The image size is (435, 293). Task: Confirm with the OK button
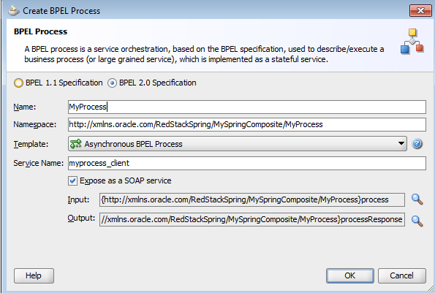point(350,275)
